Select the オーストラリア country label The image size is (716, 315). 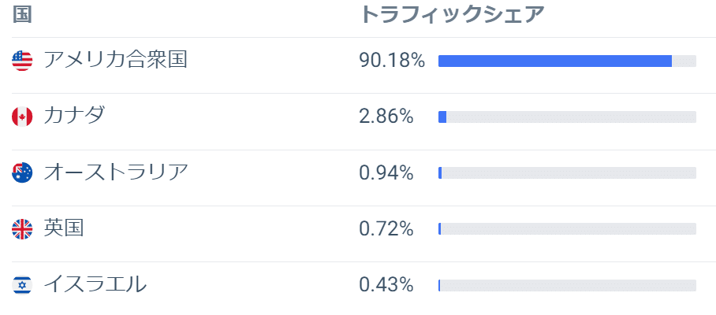(116, 172)
